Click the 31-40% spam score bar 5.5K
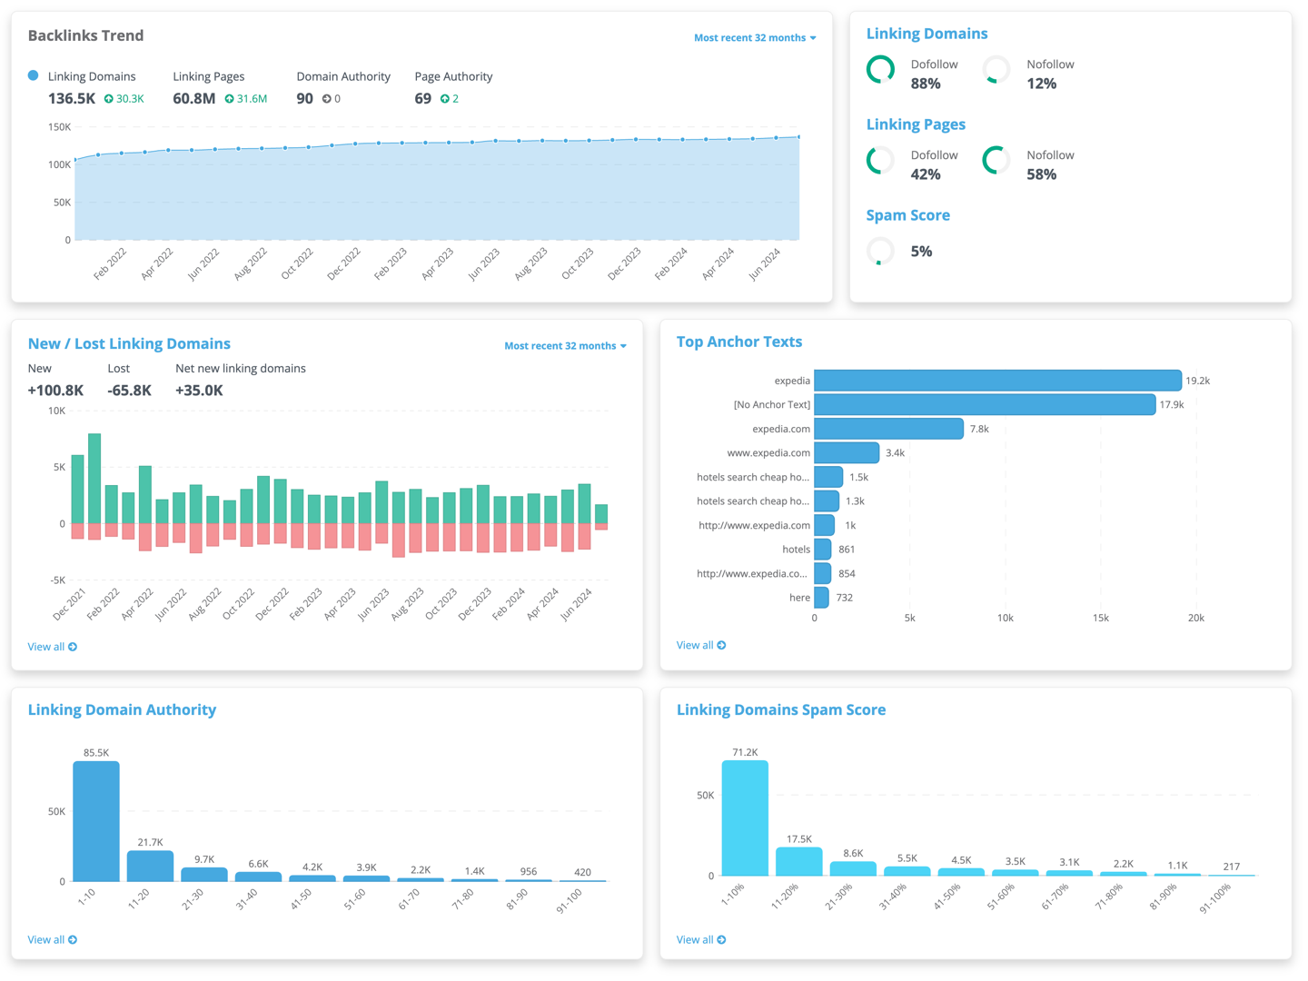The image size is (1308, 981). [x=907, y=871]
